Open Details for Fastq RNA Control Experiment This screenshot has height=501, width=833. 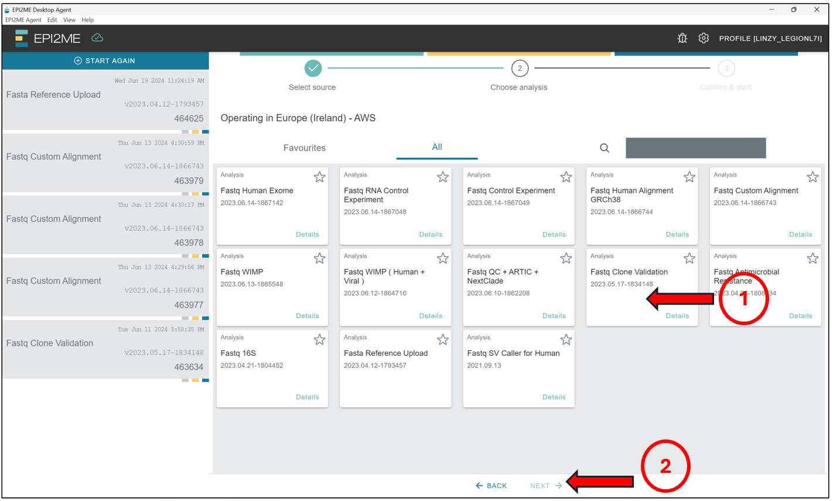click(431, 234)
